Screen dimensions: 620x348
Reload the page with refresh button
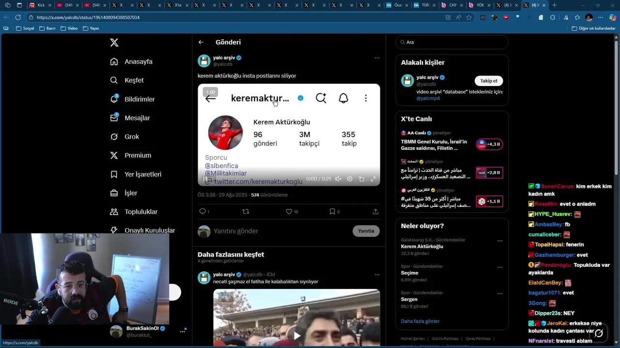tap(18, 17)
